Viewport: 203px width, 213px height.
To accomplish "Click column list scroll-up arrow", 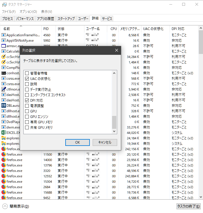I will point(114,73).
